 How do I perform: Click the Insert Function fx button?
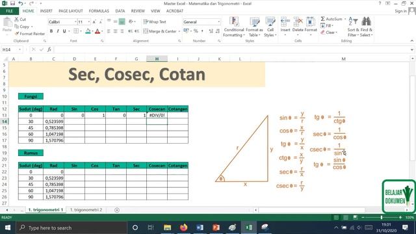49,49
